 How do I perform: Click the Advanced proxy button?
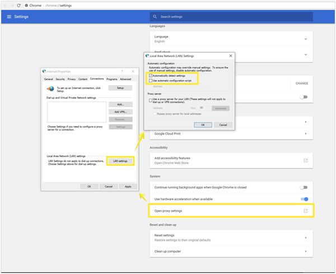coord(221,108)
